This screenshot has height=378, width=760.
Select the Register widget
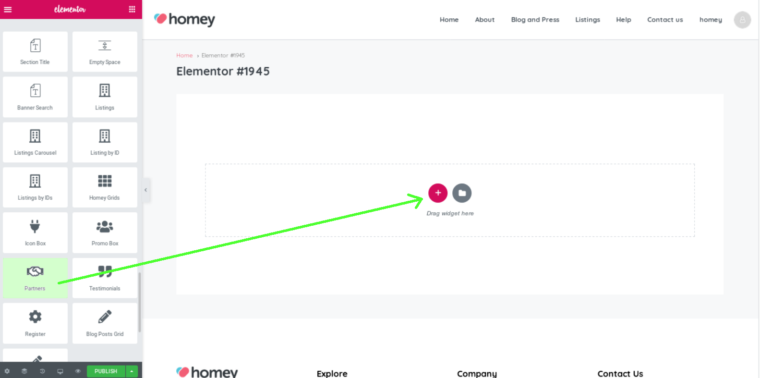pyautogui.click(x=35, y=323)
